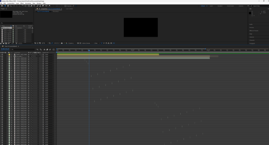Select the Puppet Pin tool
The image size is (269, 145).
(49, 6)
